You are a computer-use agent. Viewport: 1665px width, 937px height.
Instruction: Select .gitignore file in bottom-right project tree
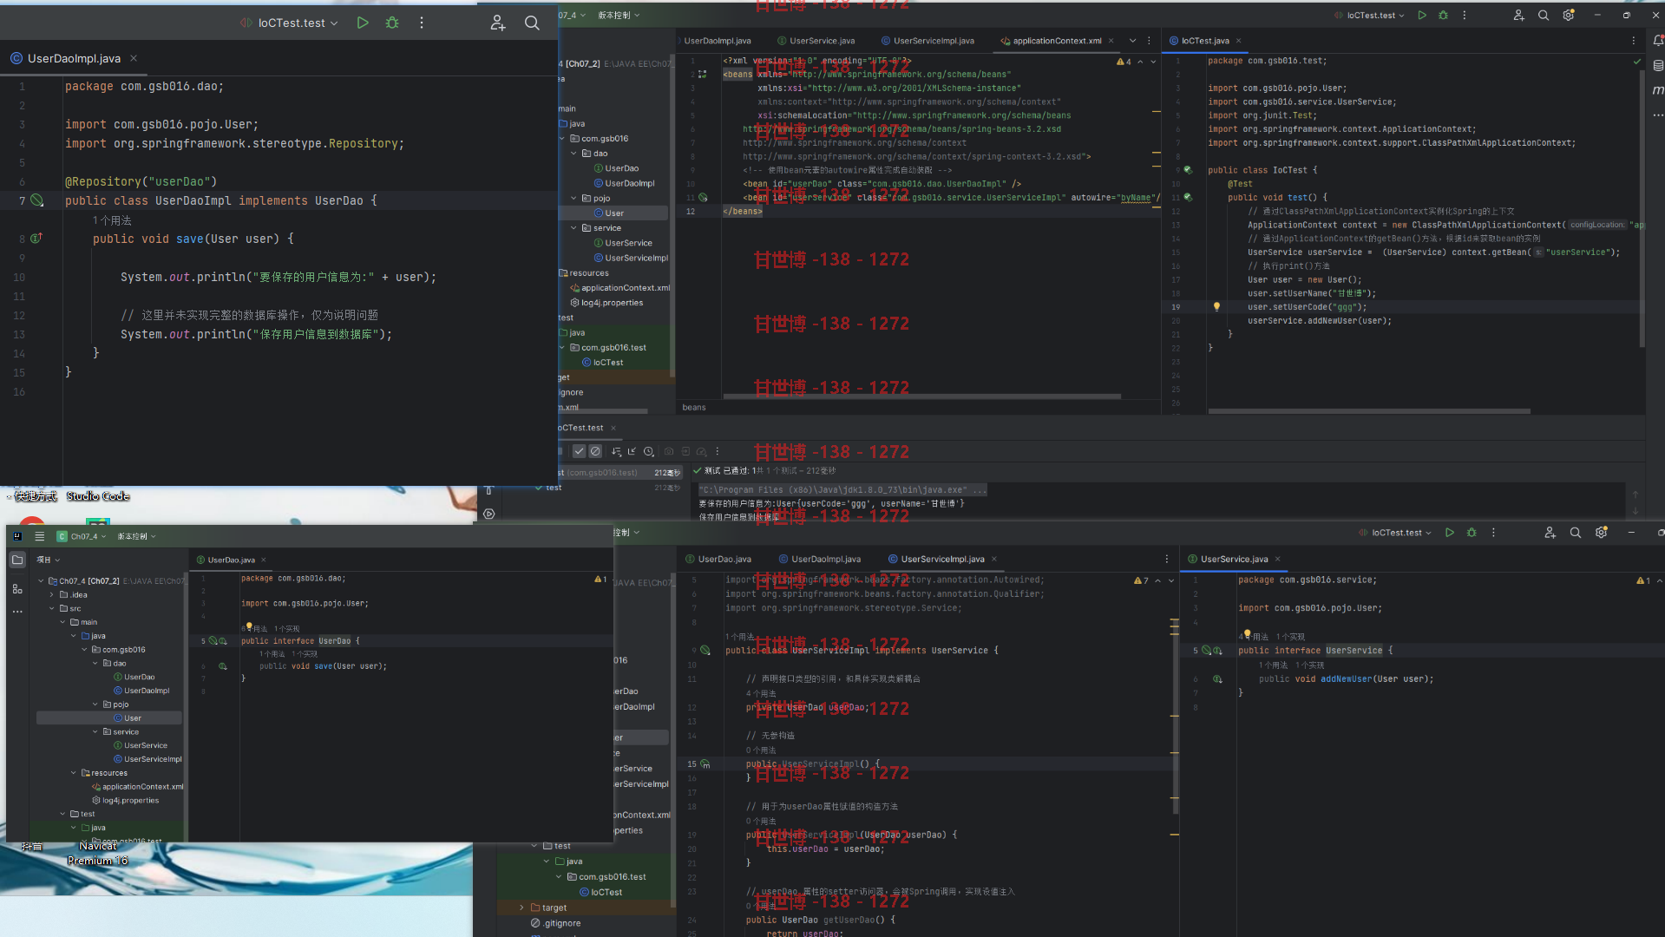(x=556, y=923)
